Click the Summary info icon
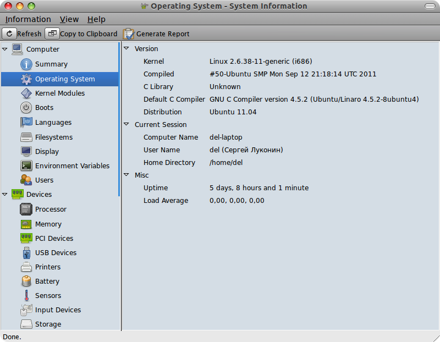Viewport: 440px width, 342px height. (26, 64)
